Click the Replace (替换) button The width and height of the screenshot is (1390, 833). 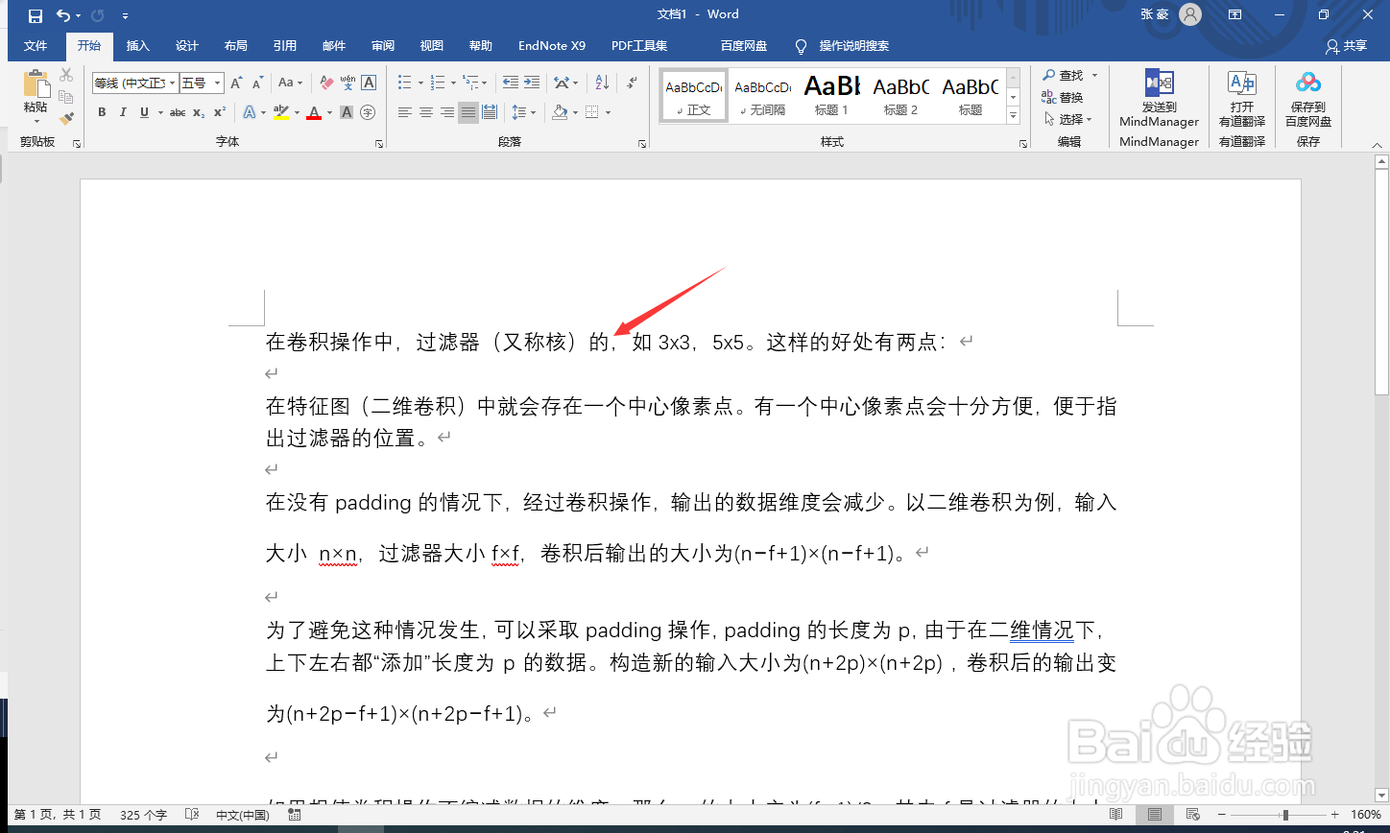pos(1063,97)
